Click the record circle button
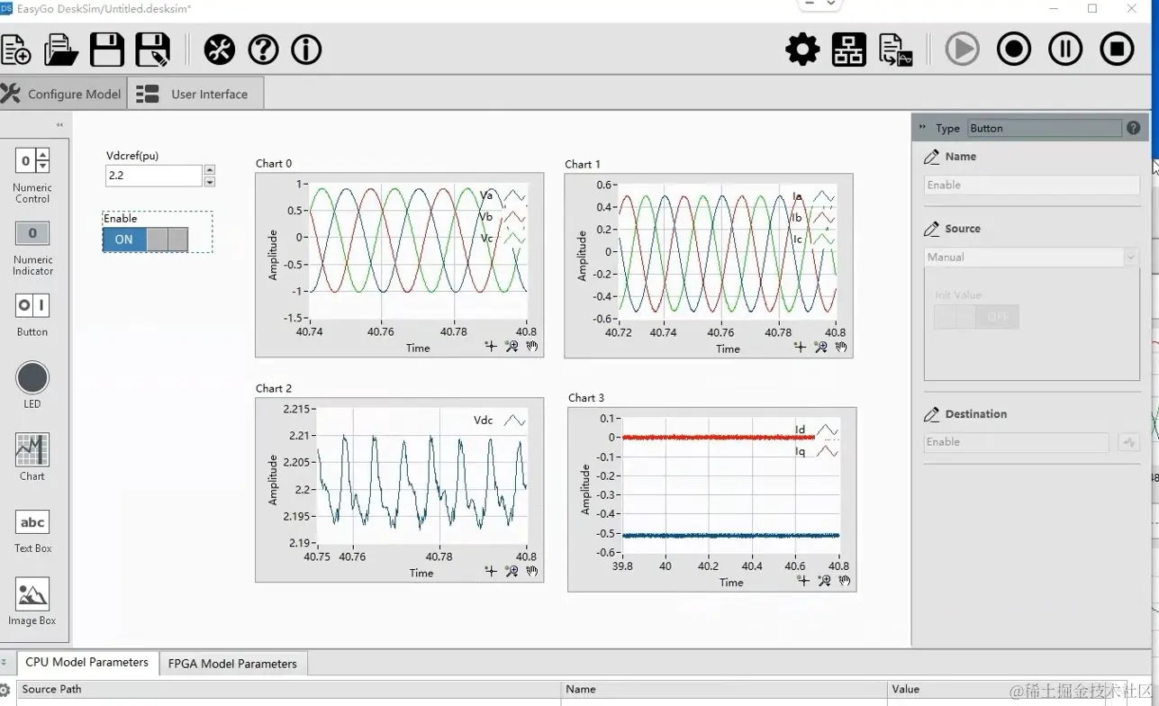Viewport: 1159px width, 706px height. click(1014, 49)
